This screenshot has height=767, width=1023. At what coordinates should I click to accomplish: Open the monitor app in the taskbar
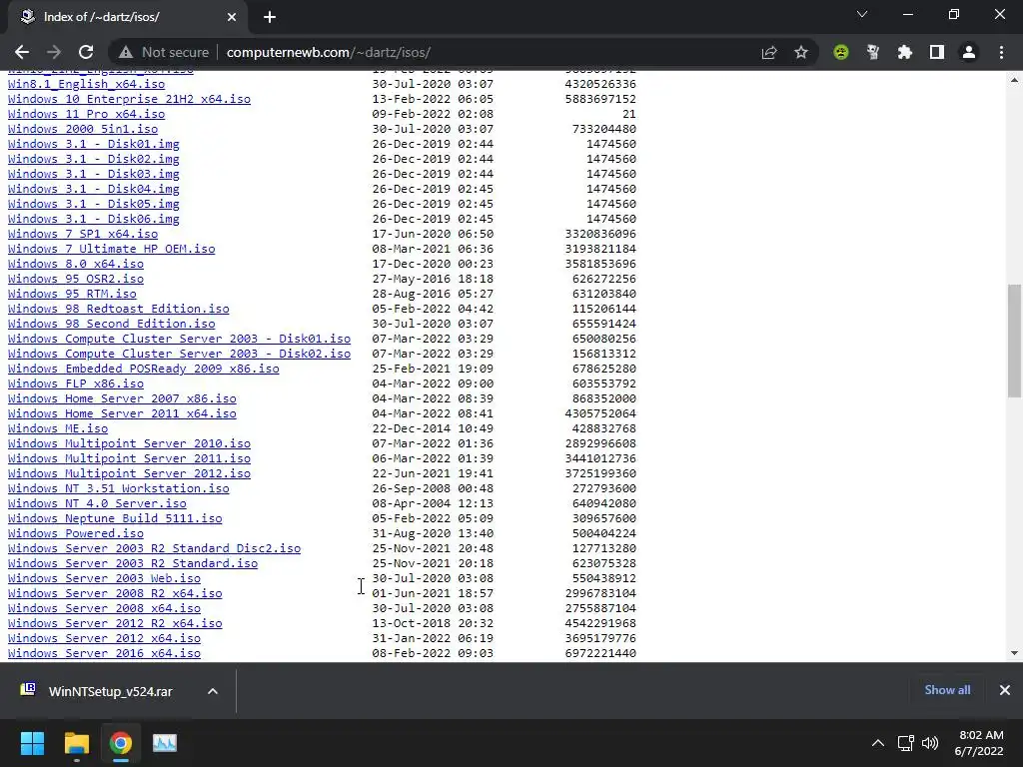(165, 743)
